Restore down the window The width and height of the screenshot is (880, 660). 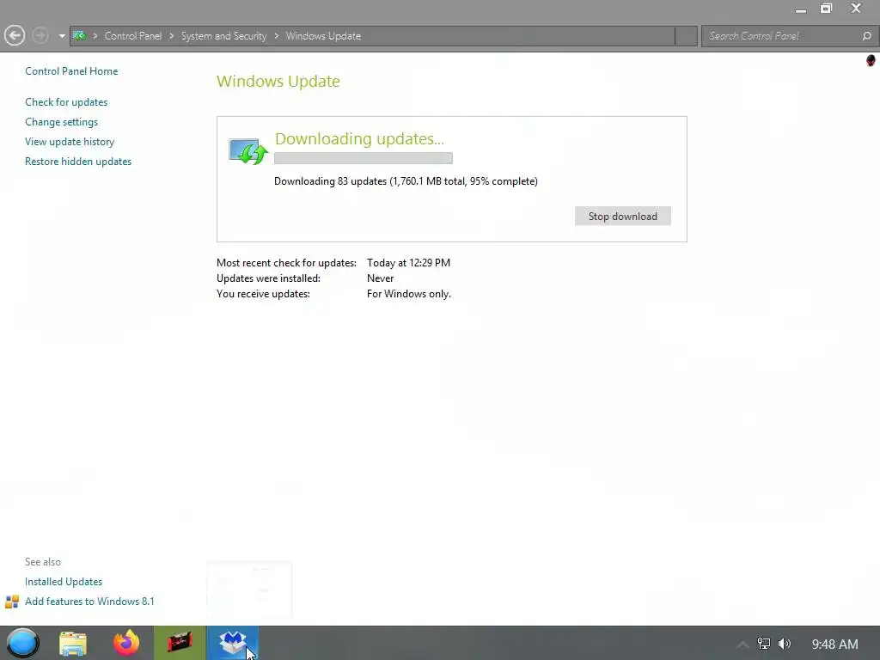826,9
